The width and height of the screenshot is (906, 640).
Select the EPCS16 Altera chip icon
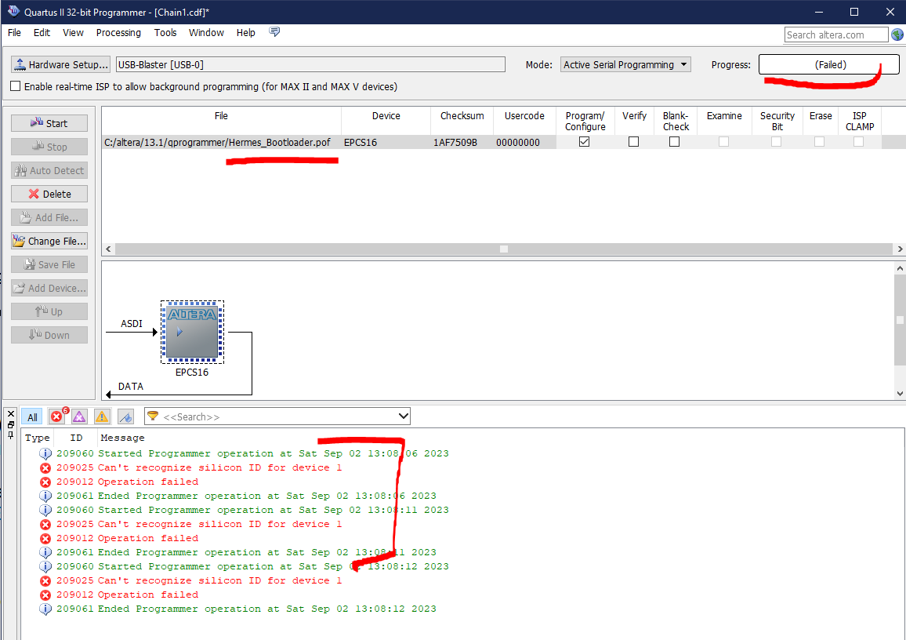tap(192, 332)
